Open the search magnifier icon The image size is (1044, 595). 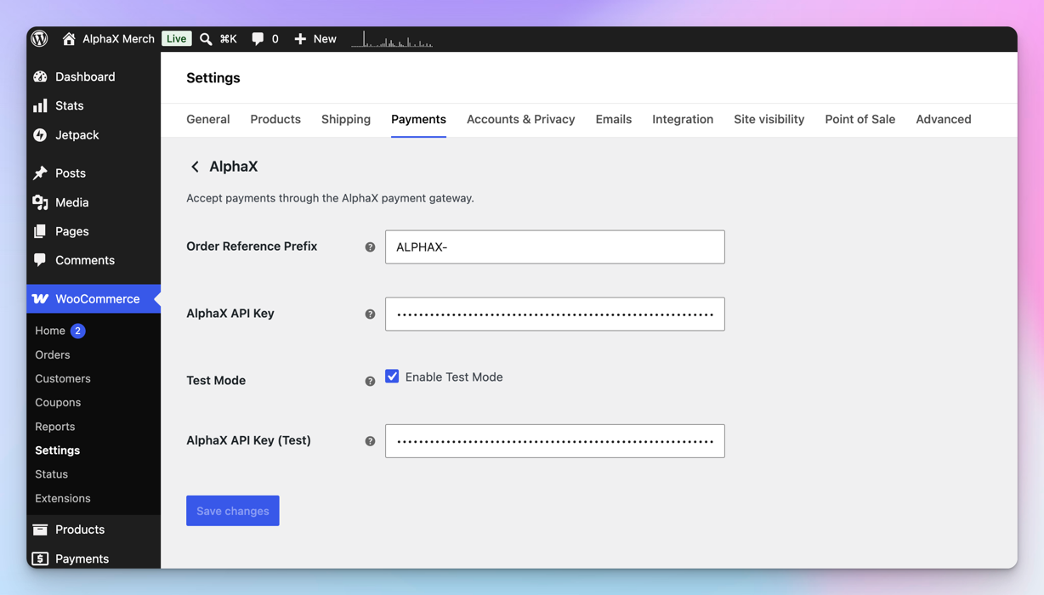[206, 39]
